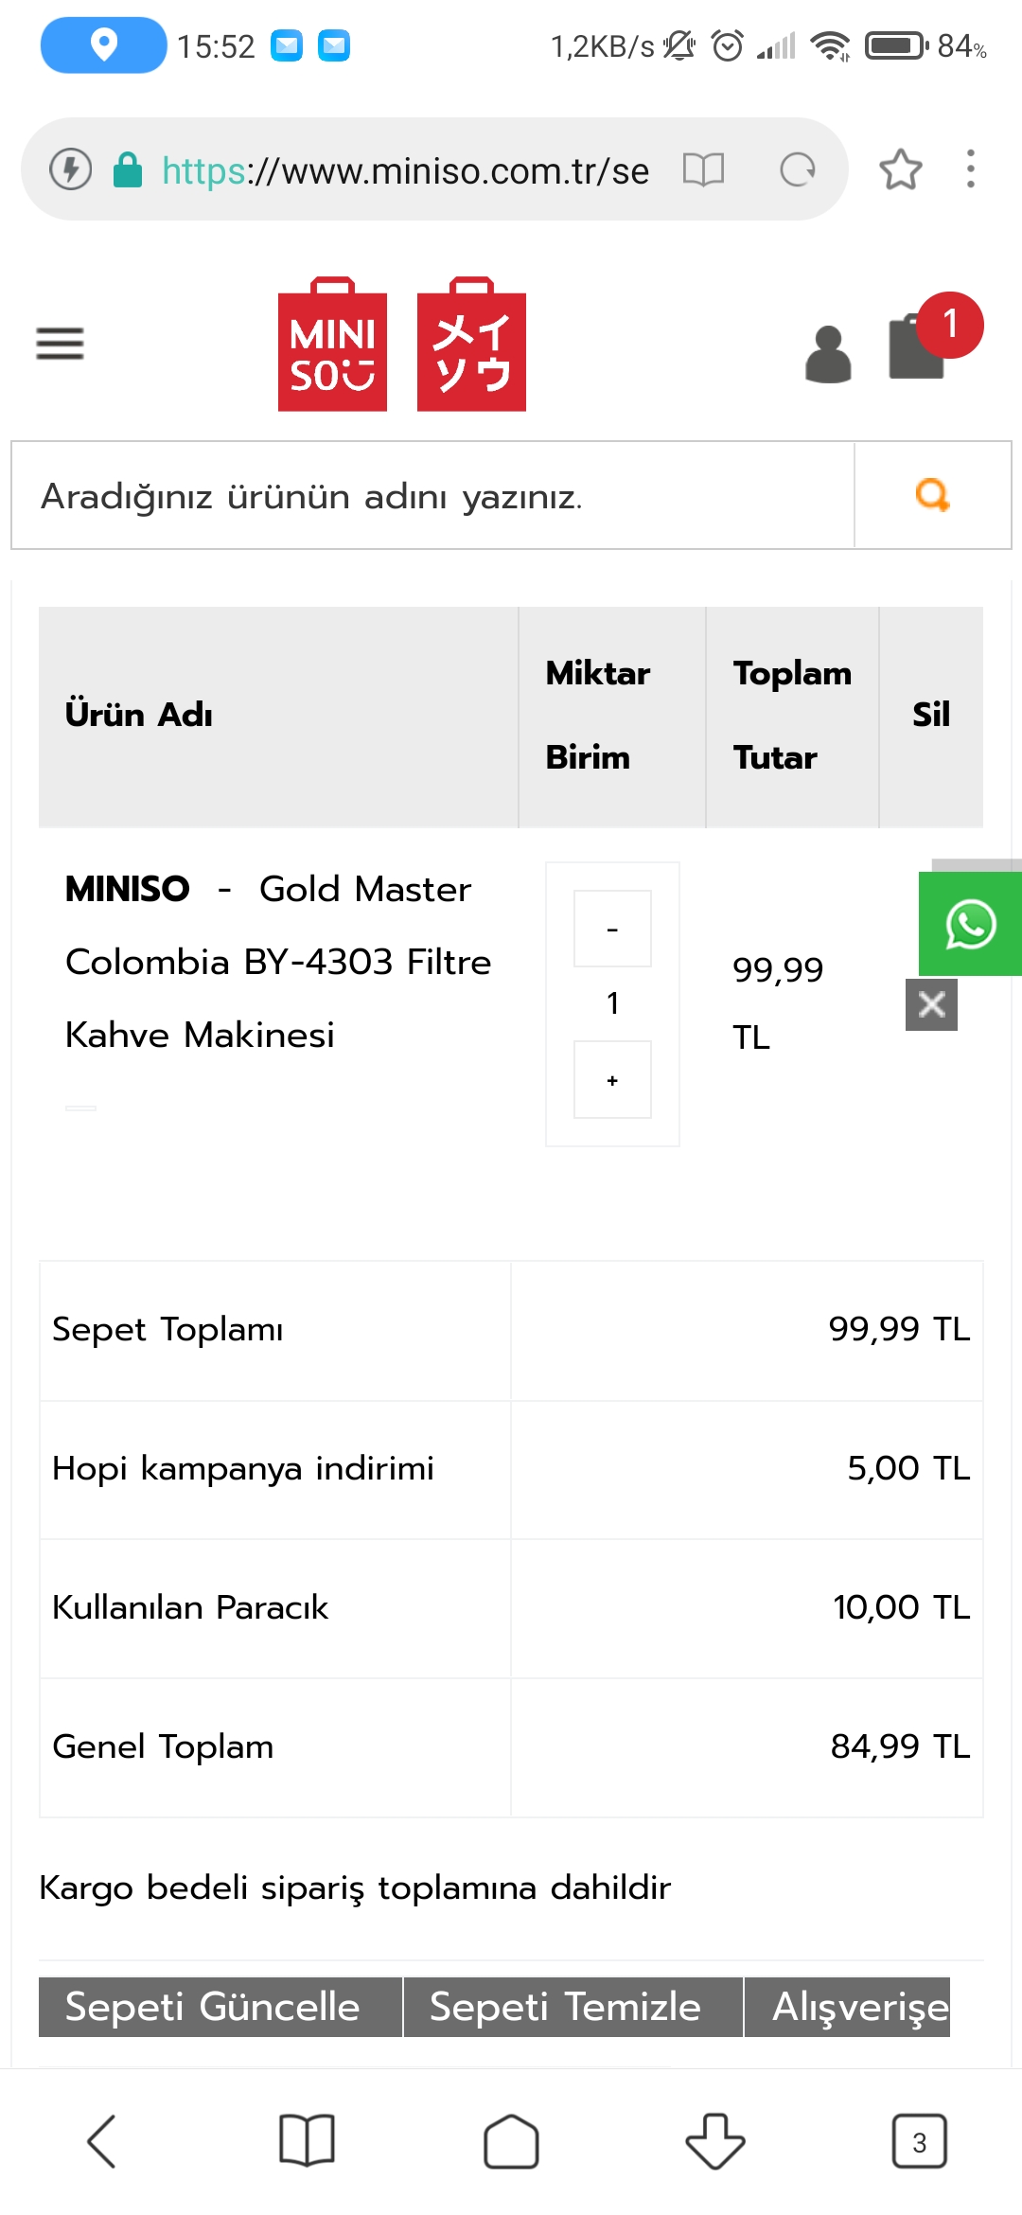Bookmark page with star icon
This screenshot has height=2215, width=1022.
pos(900,170)
